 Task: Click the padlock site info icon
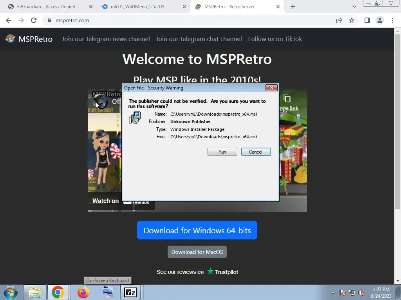click(x=49, y=20)
